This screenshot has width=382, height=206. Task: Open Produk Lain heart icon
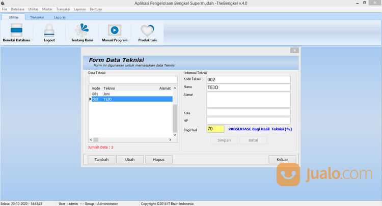(x=147, y=31)
